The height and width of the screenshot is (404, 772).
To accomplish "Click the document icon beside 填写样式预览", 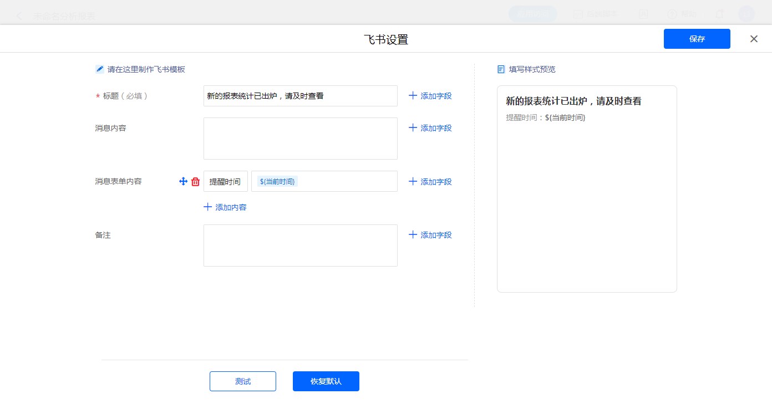I will (x=501, y=69).
